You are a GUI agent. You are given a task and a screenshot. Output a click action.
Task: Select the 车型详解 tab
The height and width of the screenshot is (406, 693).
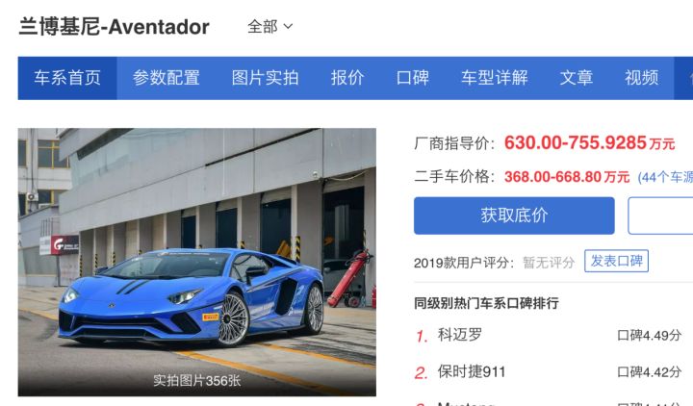point(494,78)
